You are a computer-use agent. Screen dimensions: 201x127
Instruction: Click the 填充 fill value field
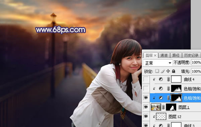196,71
